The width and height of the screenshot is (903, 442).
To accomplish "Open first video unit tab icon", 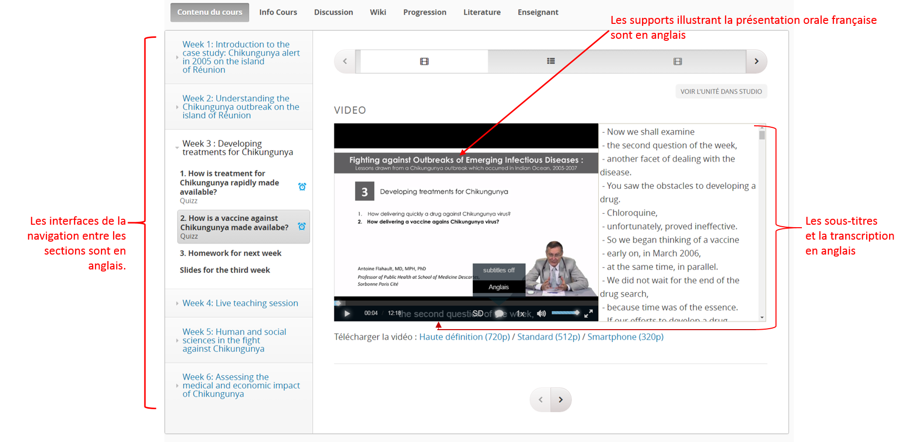I will [424, 61].
